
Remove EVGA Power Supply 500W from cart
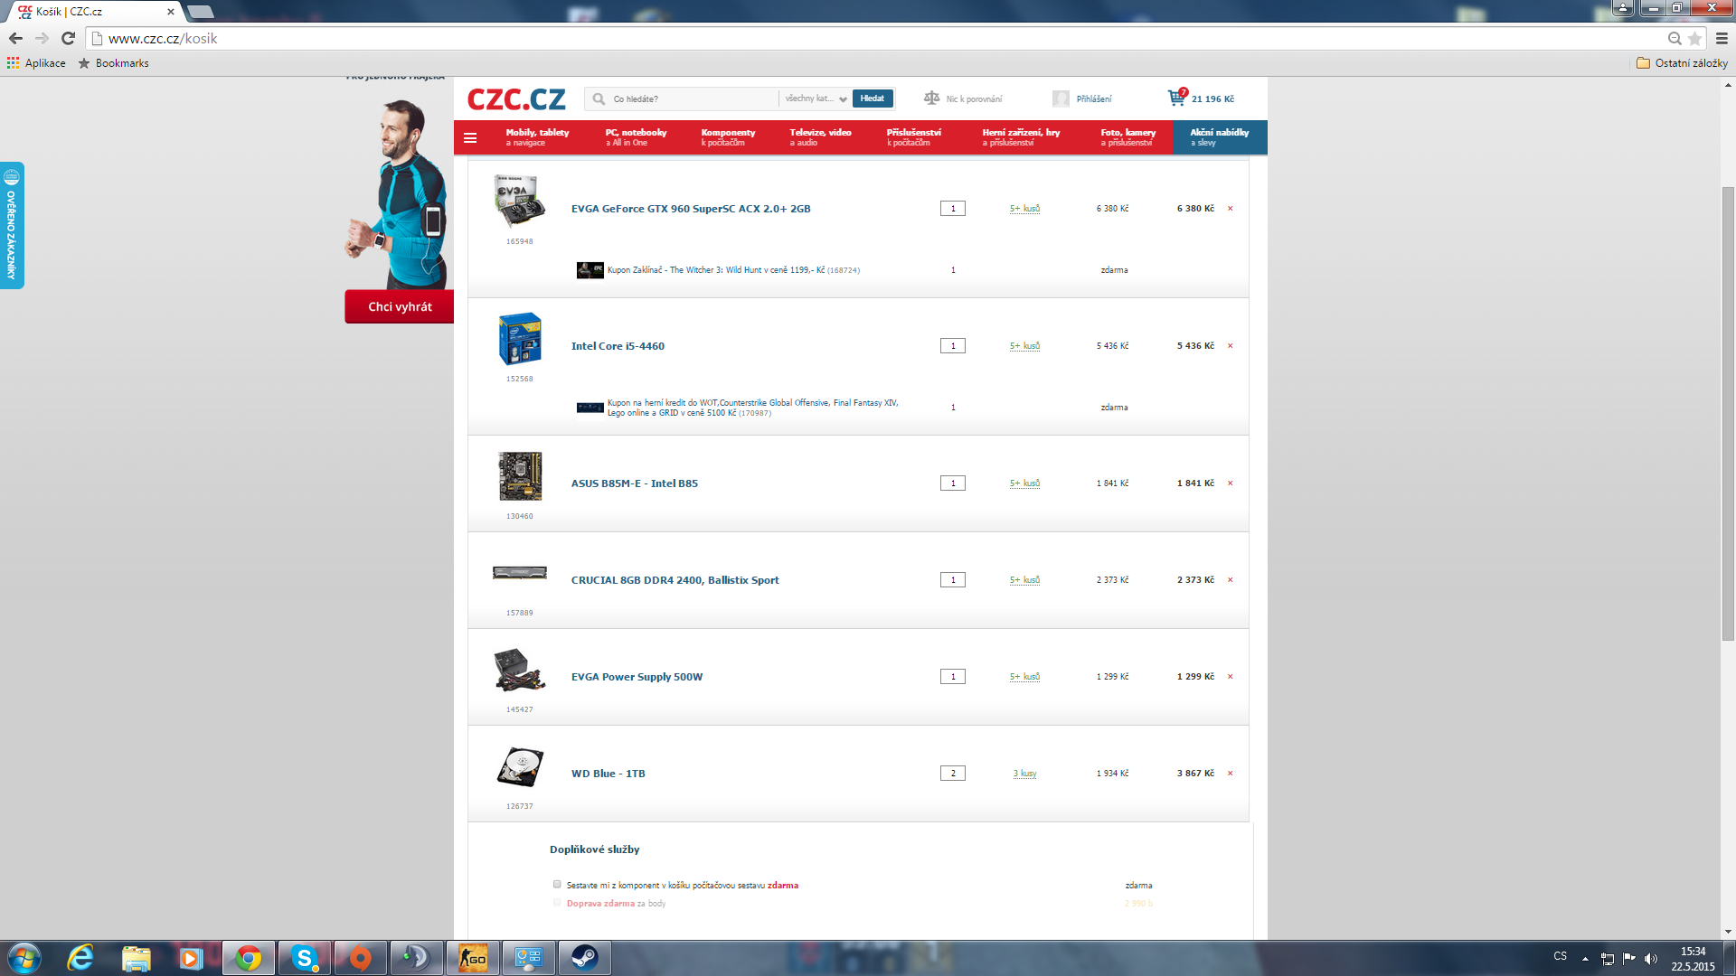(x=1230, y=677)
